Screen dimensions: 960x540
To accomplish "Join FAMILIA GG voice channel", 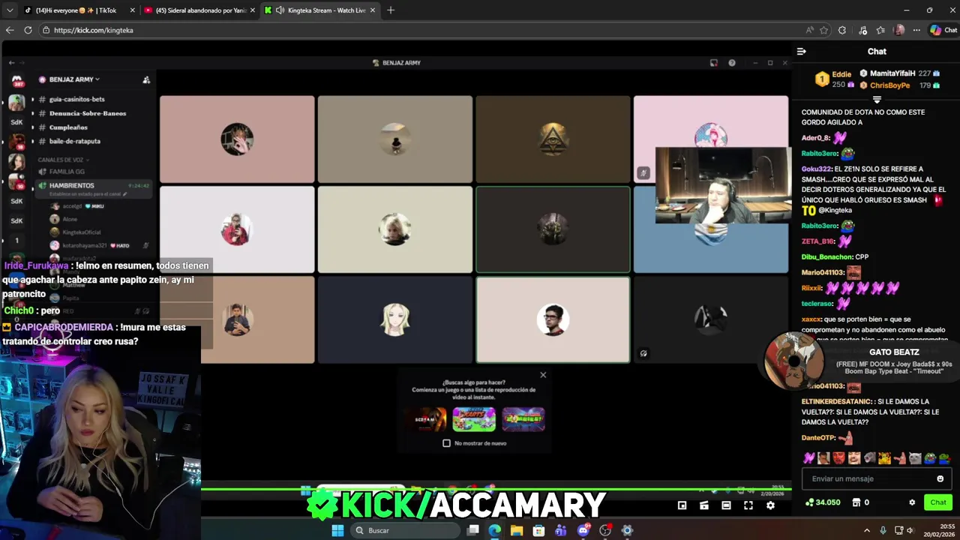I will [x=67, y=172].
